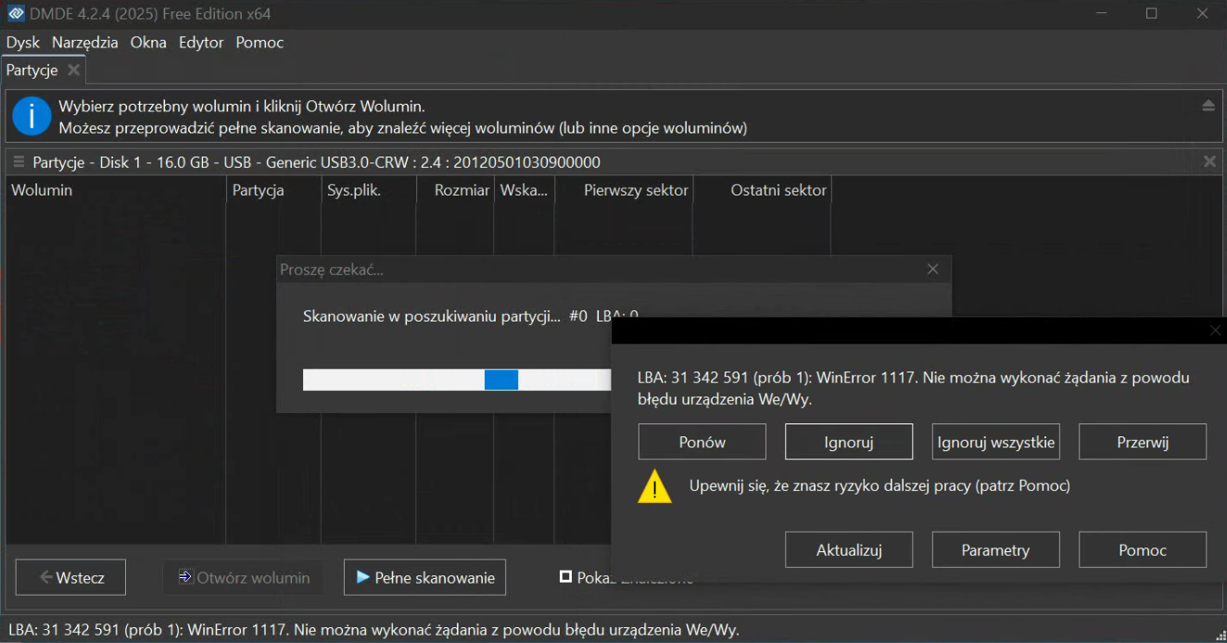Open the Okna menu
The height and width of the screenshot is (643, 1227).
pyautogui.click(x=148, y=43)
